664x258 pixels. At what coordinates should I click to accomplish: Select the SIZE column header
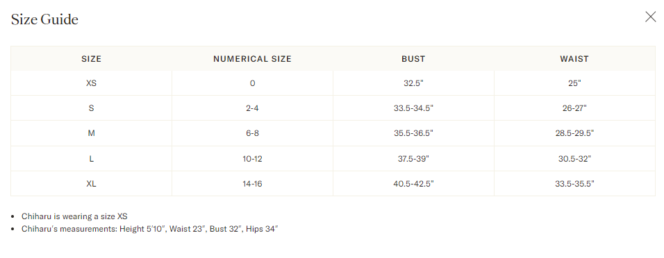92,59
